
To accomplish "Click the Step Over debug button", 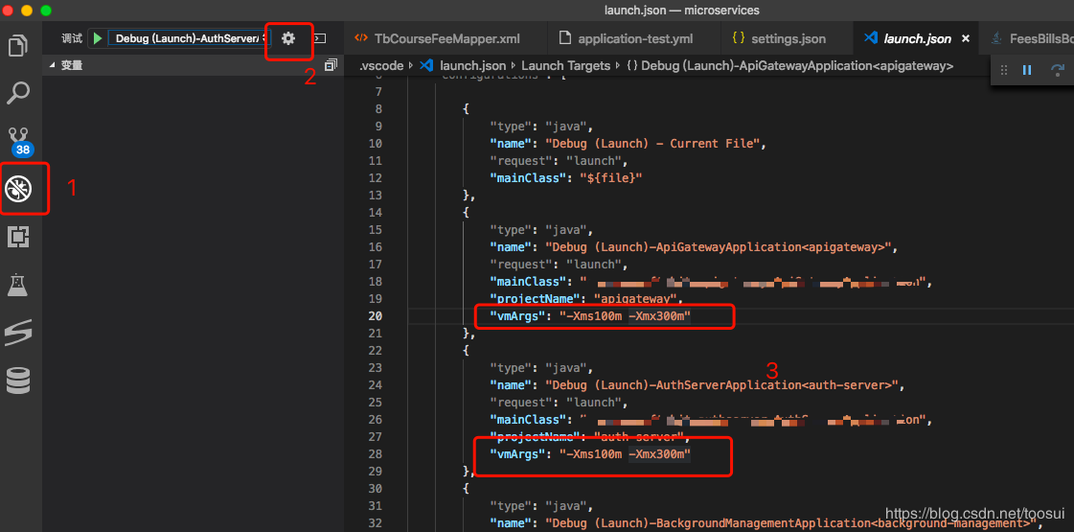I will point(1058,70).
